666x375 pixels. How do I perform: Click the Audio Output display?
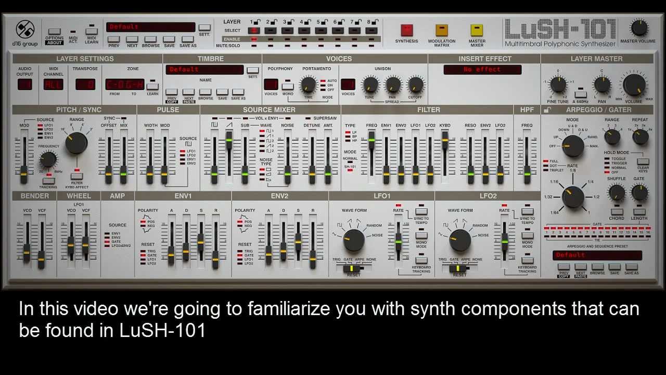click(x=24, y=84)
